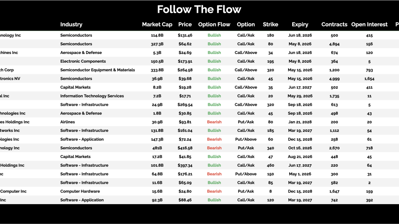The height and width of the screenshot is (224, 399).
Task: Sort by the Industry column header
Action: tap(71, 24)
